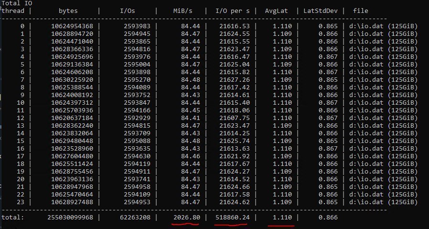Click I/O per s value 21618.06
This screenshot has width=429, height=229.
tap(235, 110)
